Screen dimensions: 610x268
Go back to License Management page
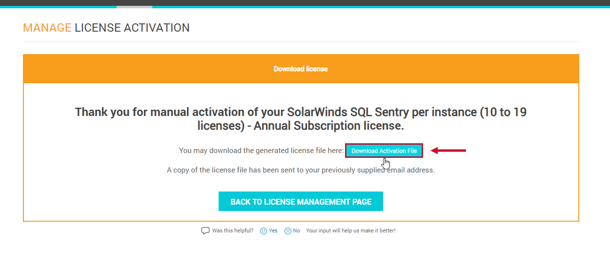pos(301,202)
